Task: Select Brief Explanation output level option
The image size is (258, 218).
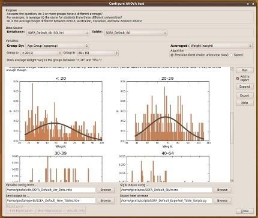Action: (48, 211)
